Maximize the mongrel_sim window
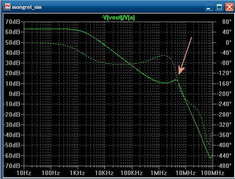This screenshot has height=179, width=235. [x=219, y=7]
